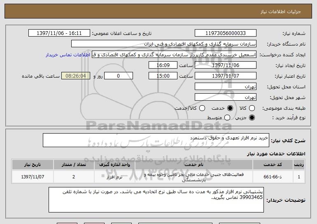The width and height of the screenshot is (317, 224).
Task: Click the نوع فرآیند خرید label
Action: coord(289,118)
